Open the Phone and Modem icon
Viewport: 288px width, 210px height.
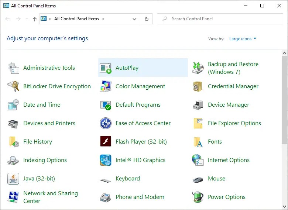pyautogui.click(x=106, y=197)
